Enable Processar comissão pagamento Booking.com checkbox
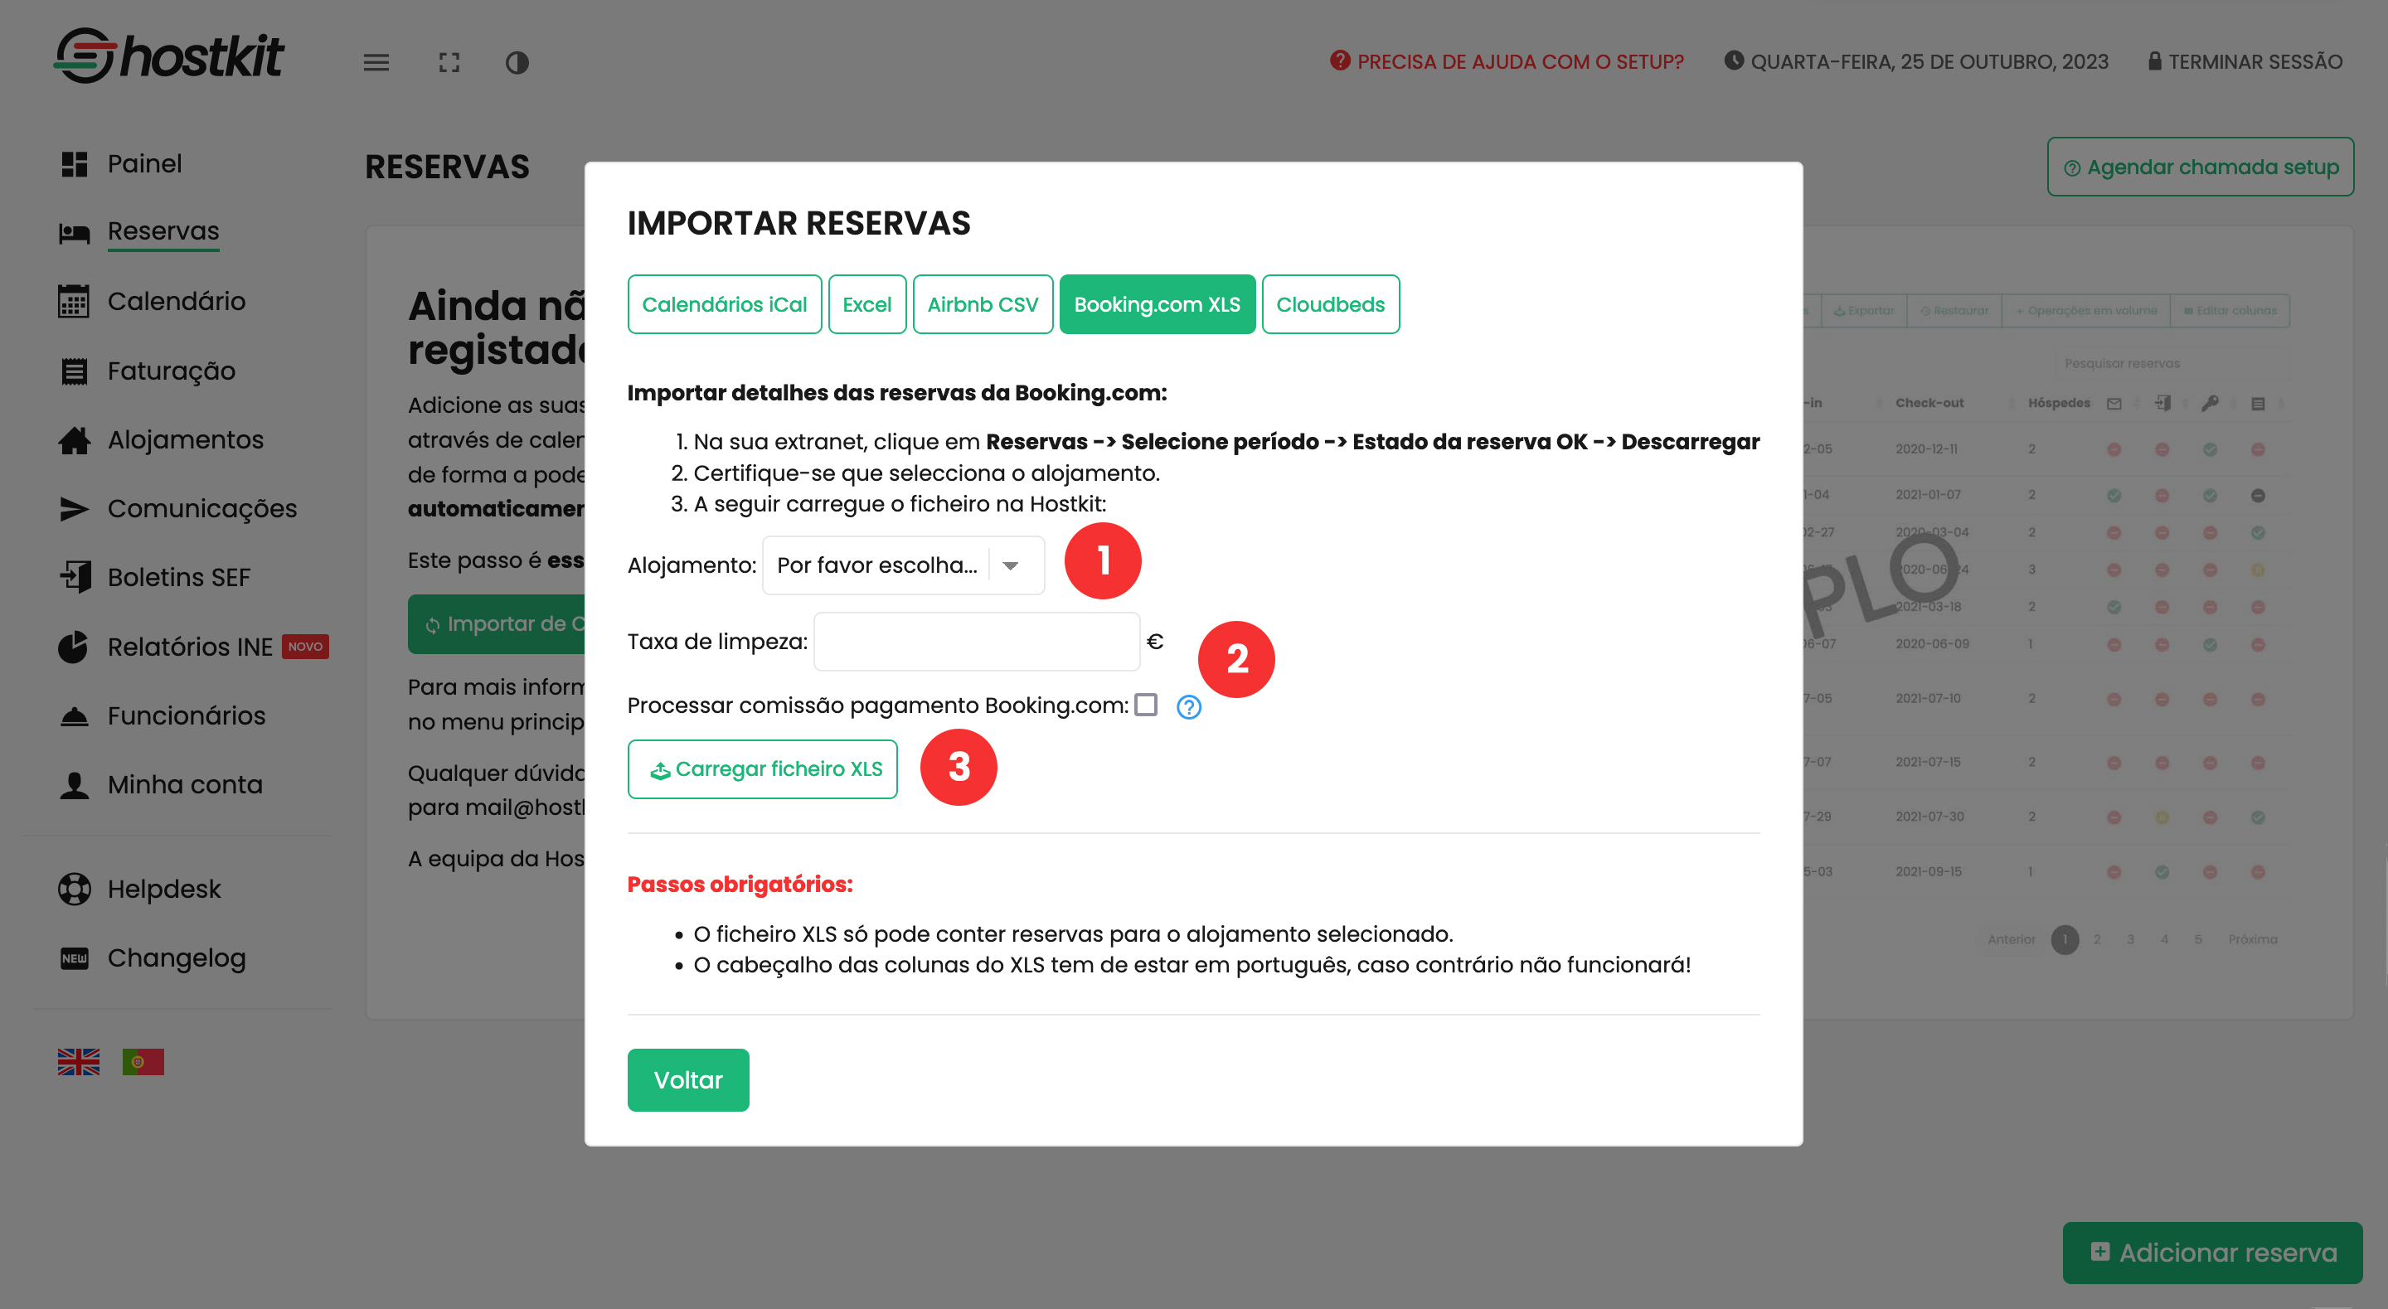The image size is (2388, 1309). (1146, 705)
